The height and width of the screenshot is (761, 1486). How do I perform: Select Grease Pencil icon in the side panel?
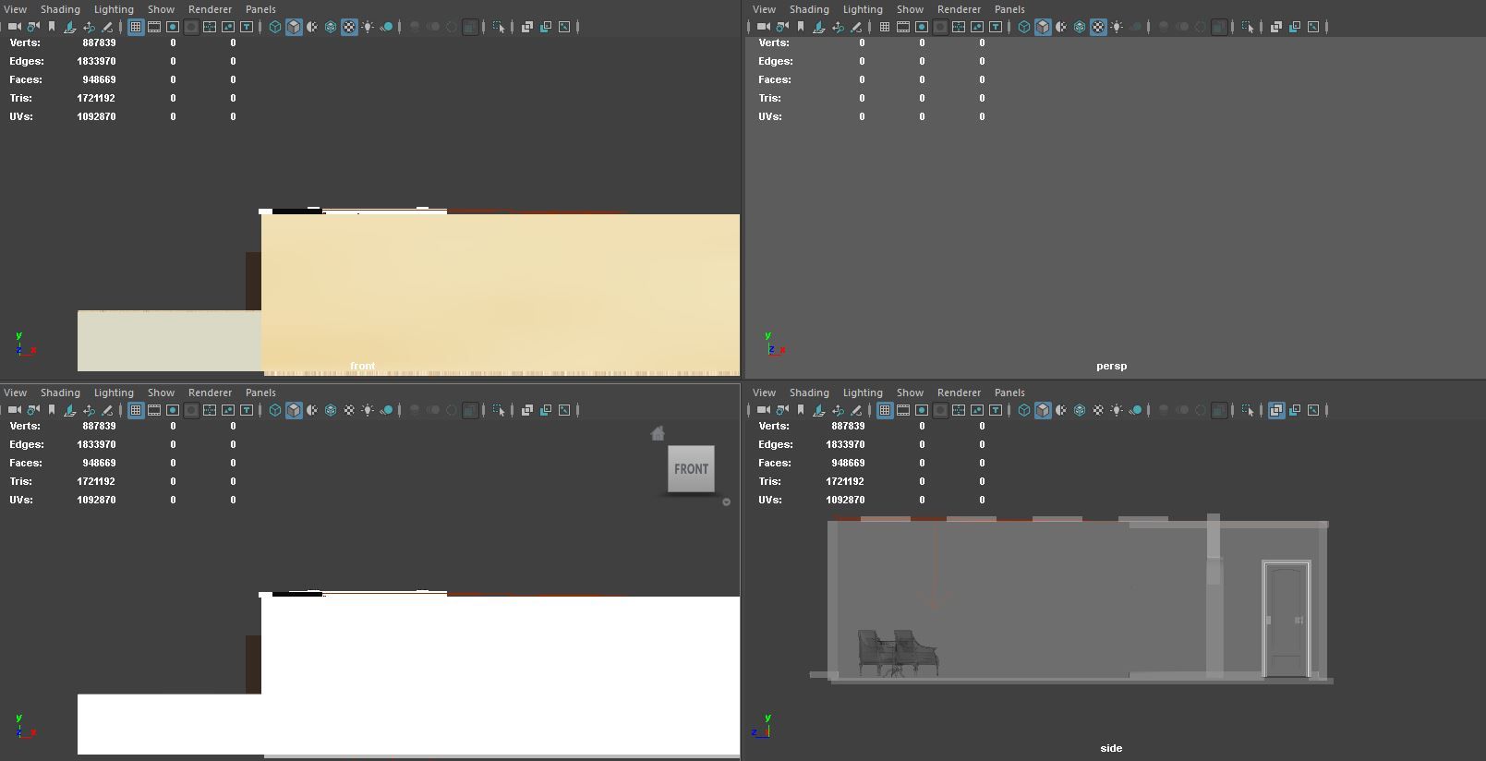click(x=856, y=410)
